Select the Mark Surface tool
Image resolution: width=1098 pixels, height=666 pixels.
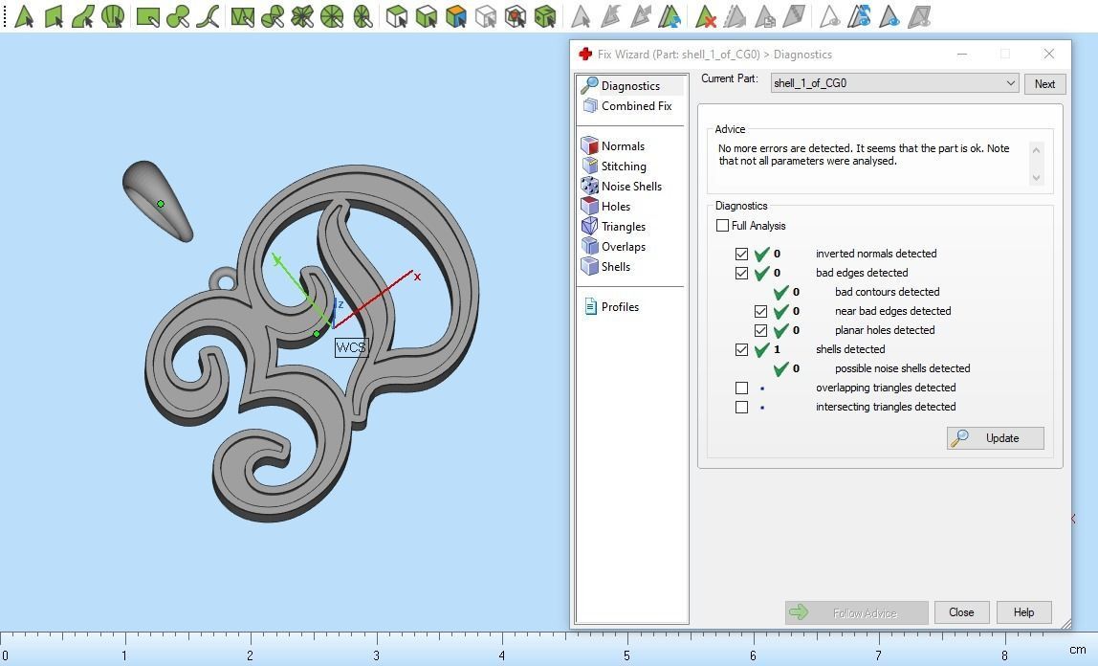point(83,16)
